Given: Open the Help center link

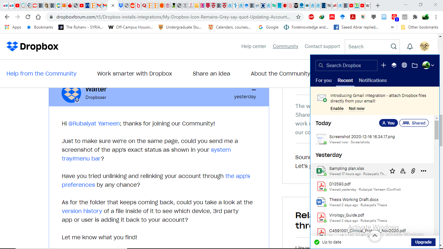Looking at the screenshot, I should tap(254, 46).
